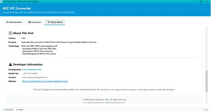Click the person icon beside Developer Information
The width and height of the screenshot is (211, 112).
(10, 64)
